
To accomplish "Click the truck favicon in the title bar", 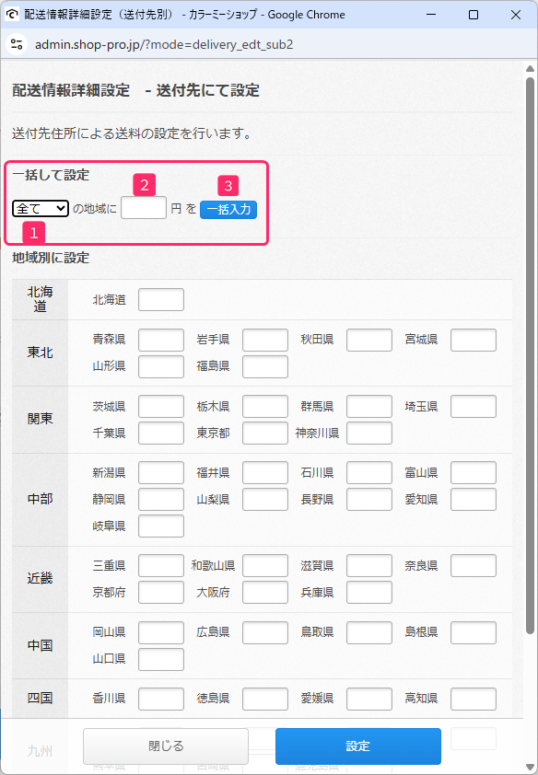I will point(12,14).
